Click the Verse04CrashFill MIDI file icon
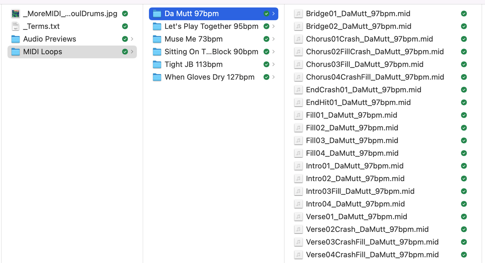Screen dimensions: 485x263 (x=298, y=255)
